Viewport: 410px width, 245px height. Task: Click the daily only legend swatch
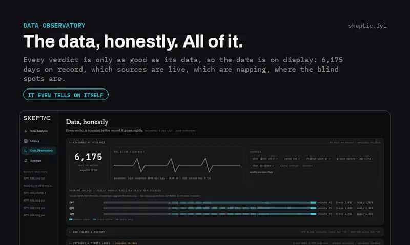117,220
